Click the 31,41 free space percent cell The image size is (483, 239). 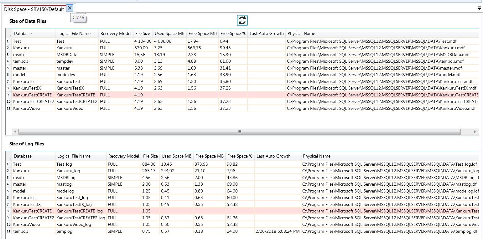coord(233,68)
